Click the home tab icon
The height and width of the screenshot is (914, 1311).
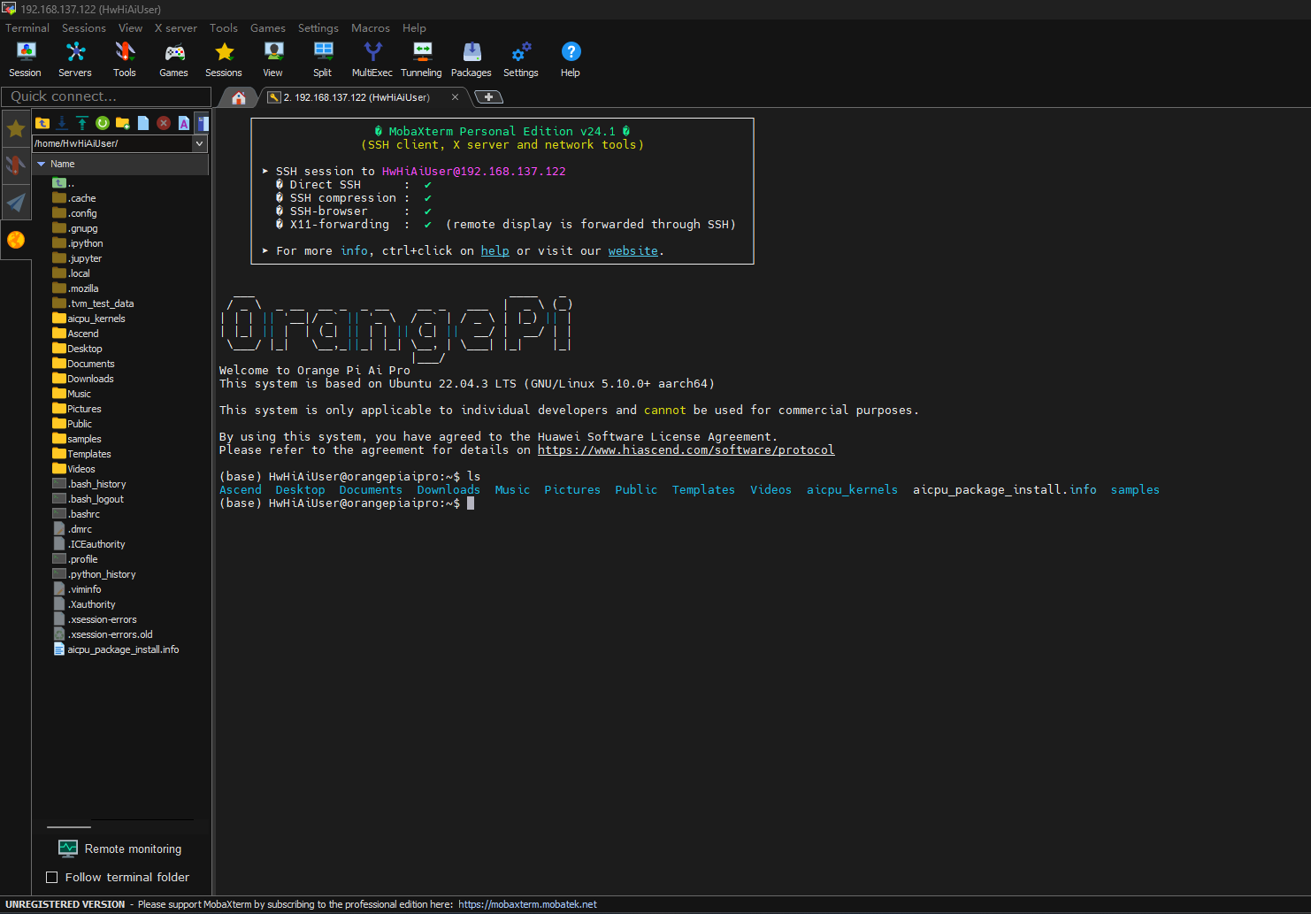click(239, 97)
